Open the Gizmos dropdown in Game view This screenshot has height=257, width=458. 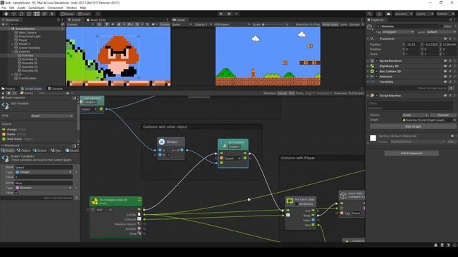[x=356, y=24]
